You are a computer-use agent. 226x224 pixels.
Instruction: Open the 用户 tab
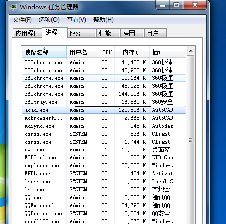point(155,33)
